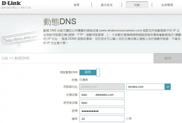Image resolution: width=182 pixels, height=123 pixels.
Task: Click the 逾時 timeout field showing 24
Action: [x=102, y=119]
